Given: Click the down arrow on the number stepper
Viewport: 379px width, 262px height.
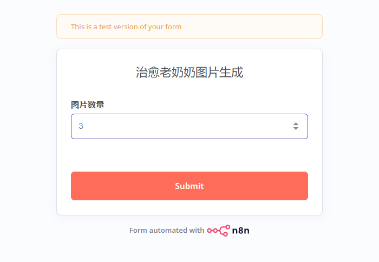Looking at the screenshot, I should point(296,129).
